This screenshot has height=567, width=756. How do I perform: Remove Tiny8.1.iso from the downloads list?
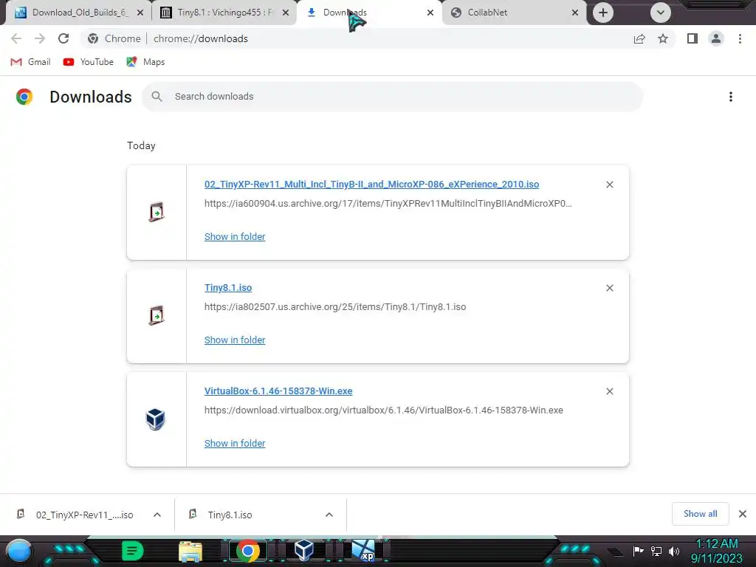tap(609, 288)
